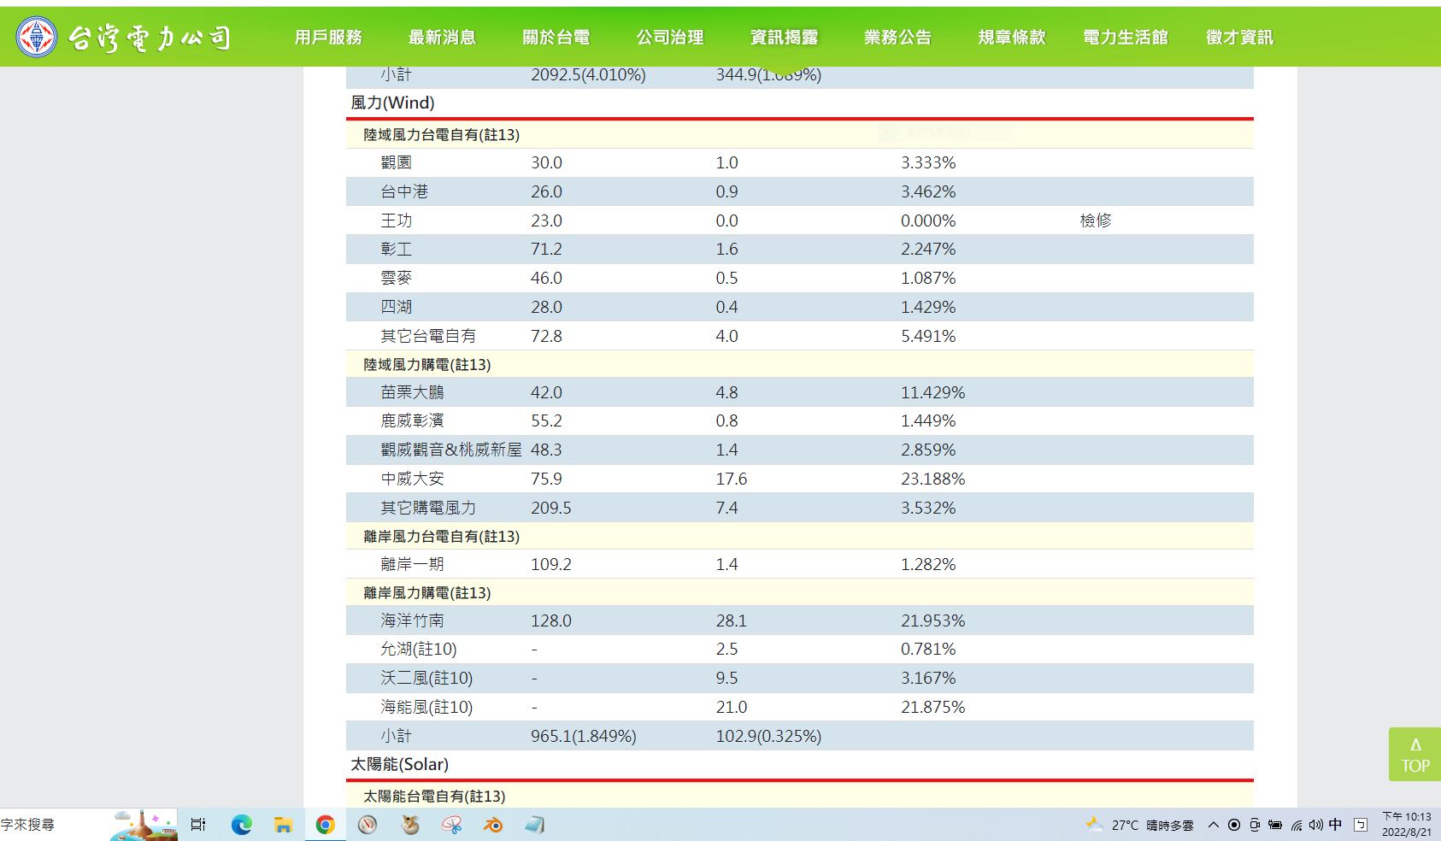Open the scissors snipping app in taskbar

[x=451, y=825]
